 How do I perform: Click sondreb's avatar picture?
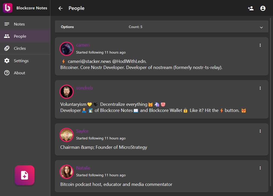[x=67, y=92]
